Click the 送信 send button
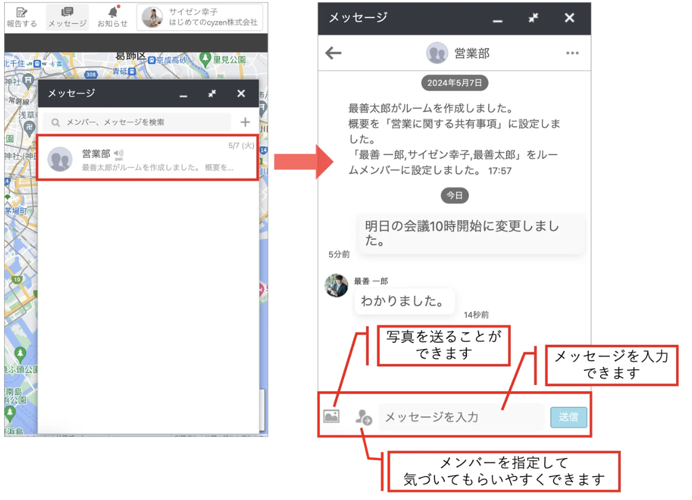This screenshot has width=692, height=500. click(x=569, y=417)
